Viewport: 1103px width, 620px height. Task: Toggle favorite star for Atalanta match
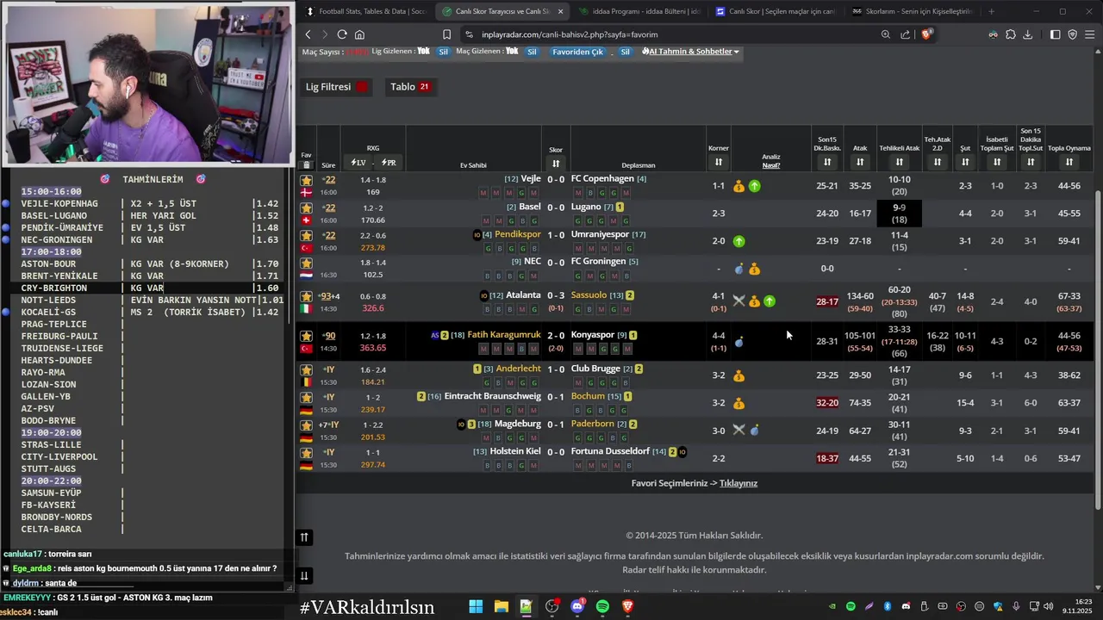306,295
